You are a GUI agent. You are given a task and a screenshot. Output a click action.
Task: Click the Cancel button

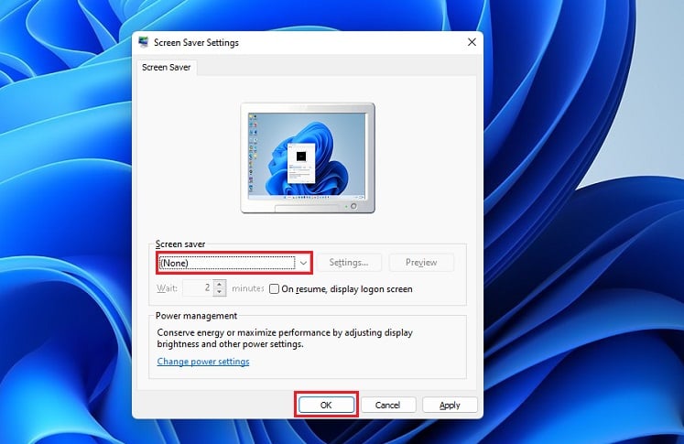pyautogui.click(x=388, y=405)
